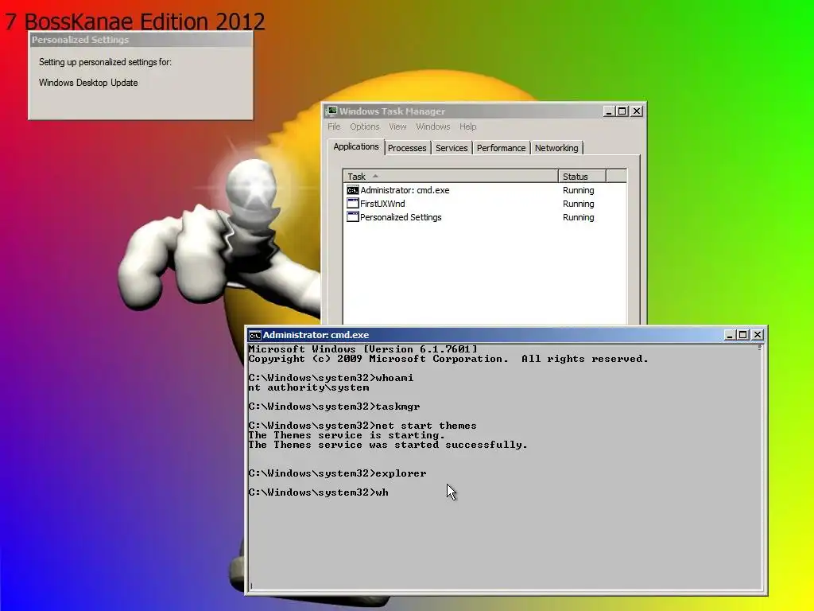Select the "Administrator: cmd.exe" task row
The height and width of the screenshot is (611, 814).
point(485,190)
